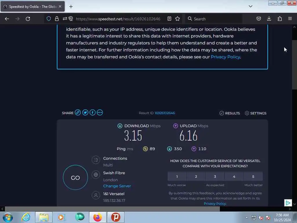The height and width of the screenshot is (223, 297).
Task: Click the scroll right arrow of horizontal scrollbar
Action: (290, 209)
